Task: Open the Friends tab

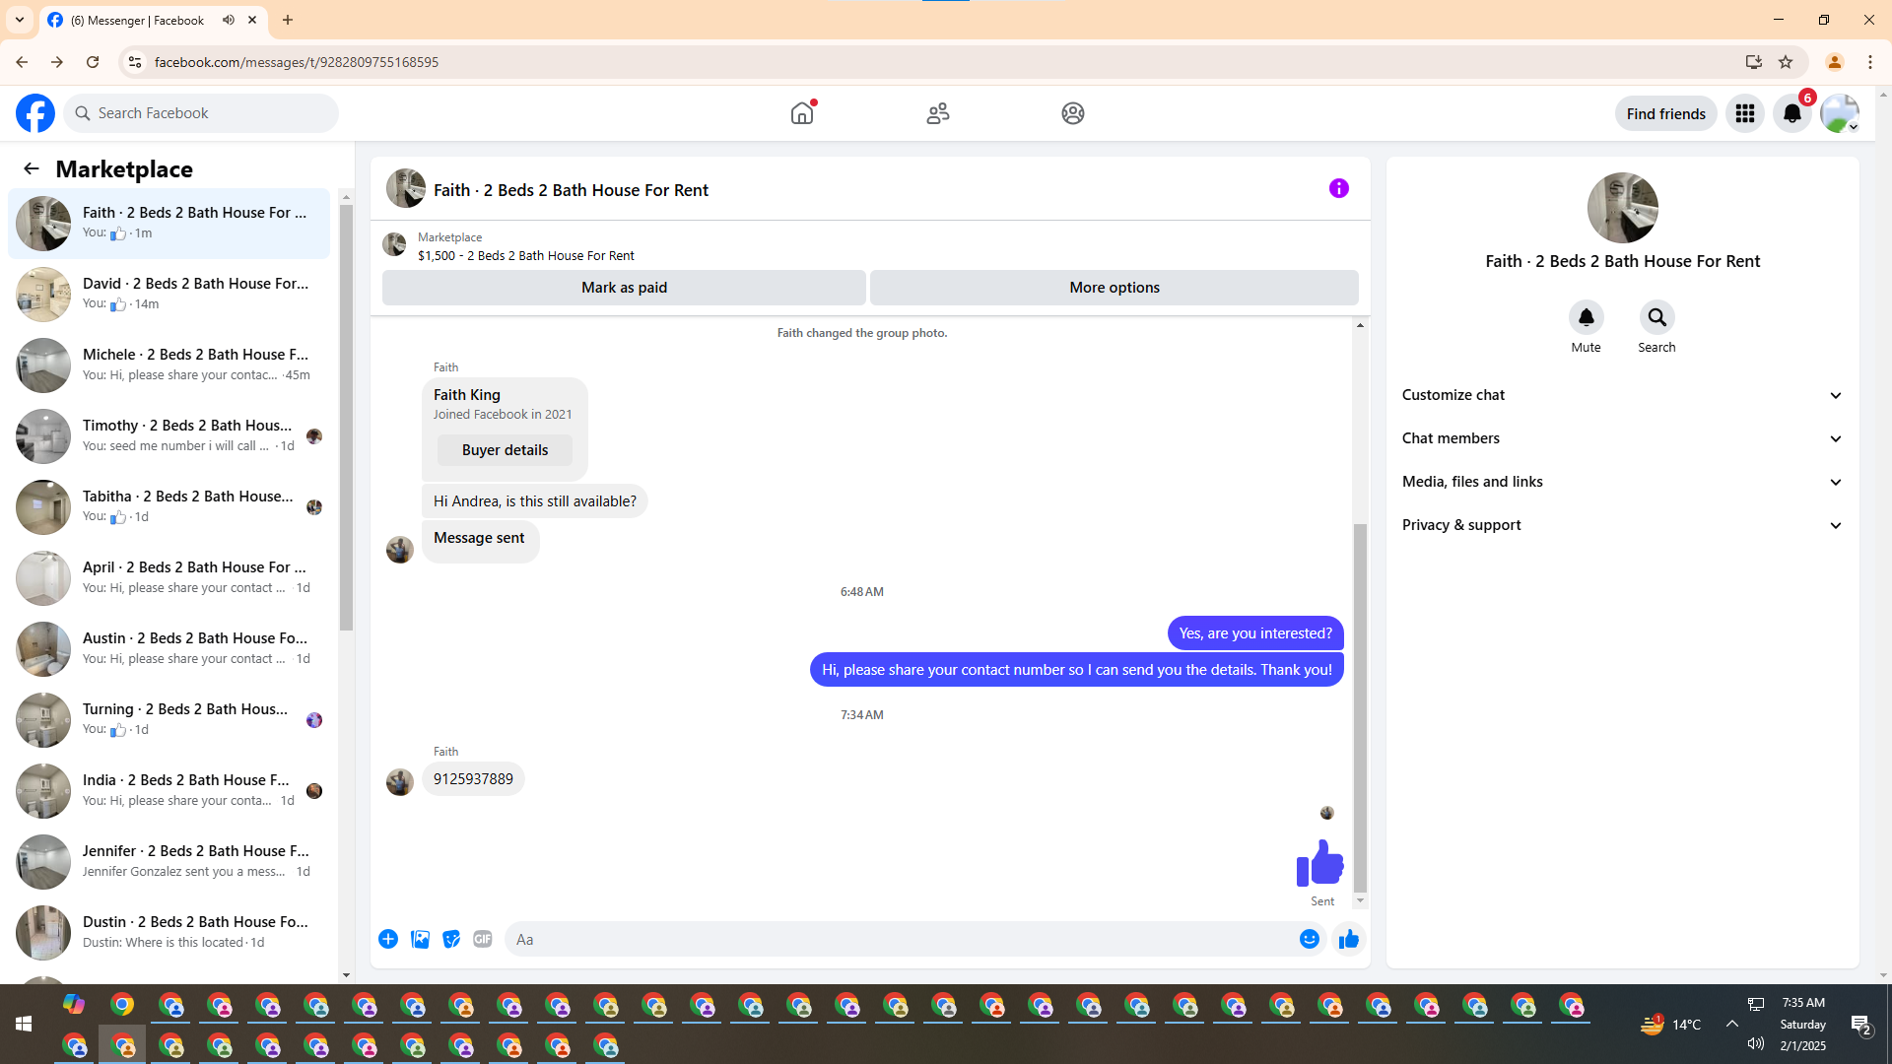Action: pos(937,113)
